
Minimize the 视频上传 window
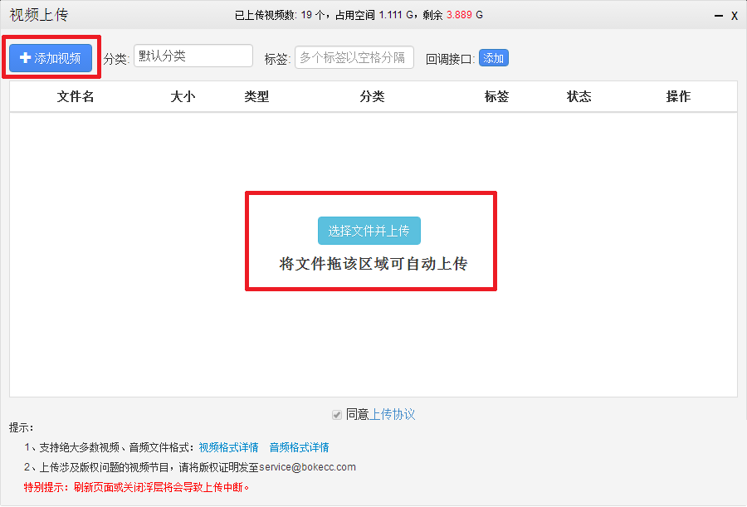718,16
